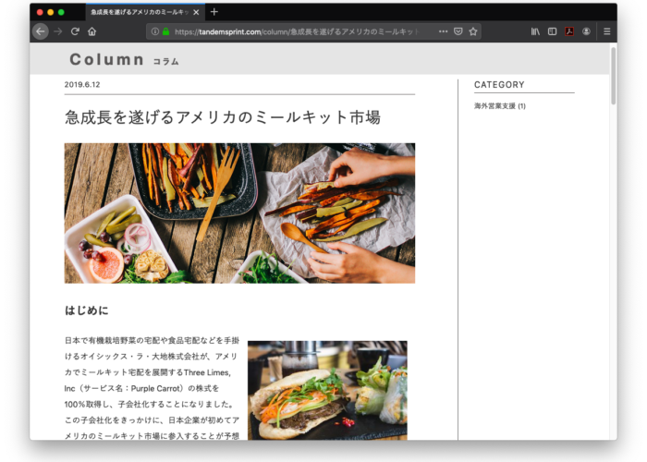The image size is (647, 462).
Task: Click the Forward arrow button
Action: pyautogui.click(x=58, y=31)
